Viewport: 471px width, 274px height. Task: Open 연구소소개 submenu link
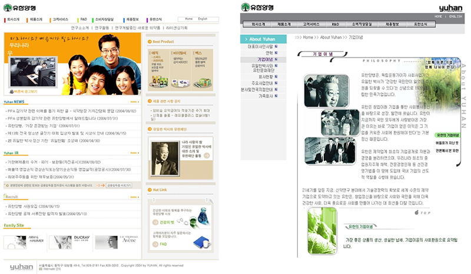click(x=79, y=28)
